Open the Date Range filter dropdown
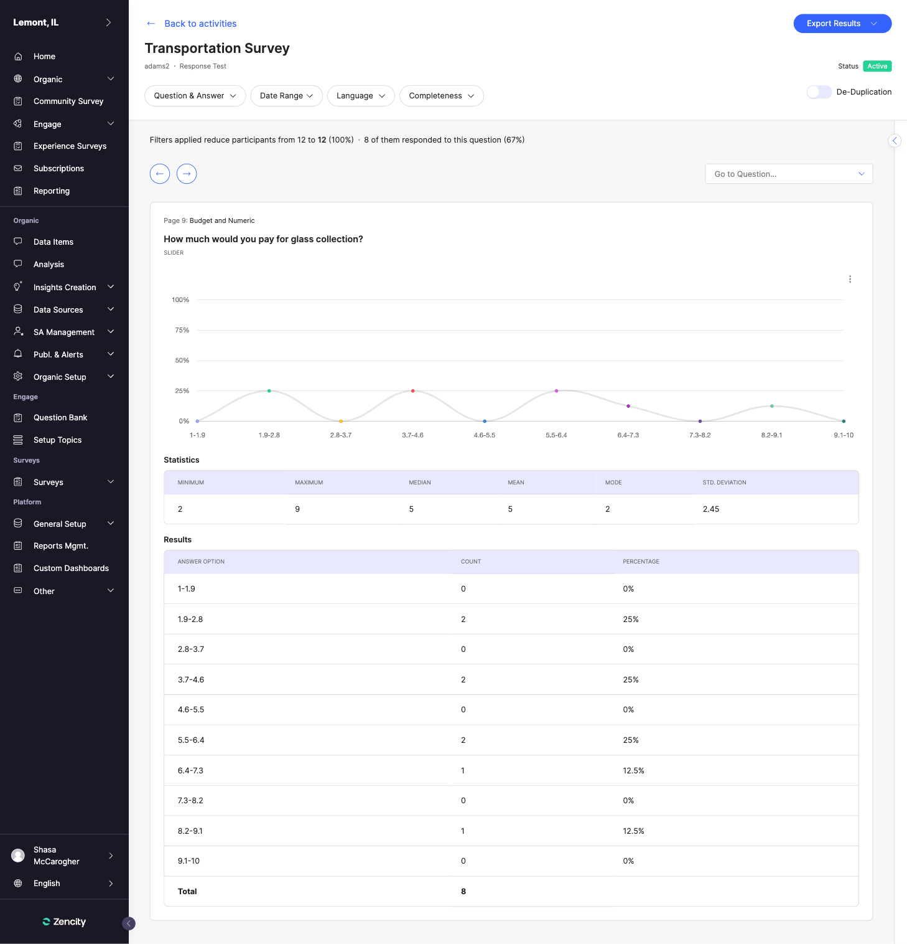Viewport: 907px width, 944px height. pos(286,96)
